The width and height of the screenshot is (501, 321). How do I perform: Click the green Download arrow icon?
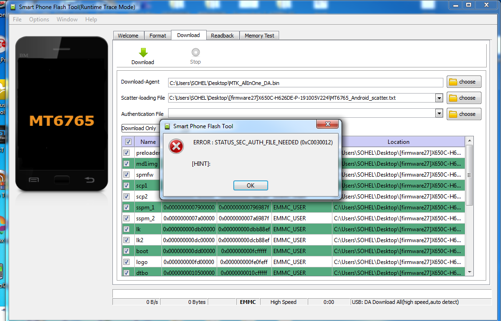pos(143,53)
